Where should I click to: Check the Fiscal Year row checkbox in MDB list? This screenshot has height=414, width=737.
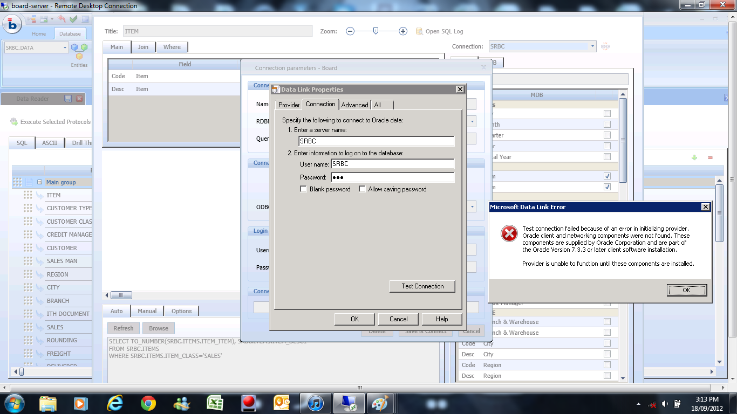pyautogui.click(x=607, y=156)
